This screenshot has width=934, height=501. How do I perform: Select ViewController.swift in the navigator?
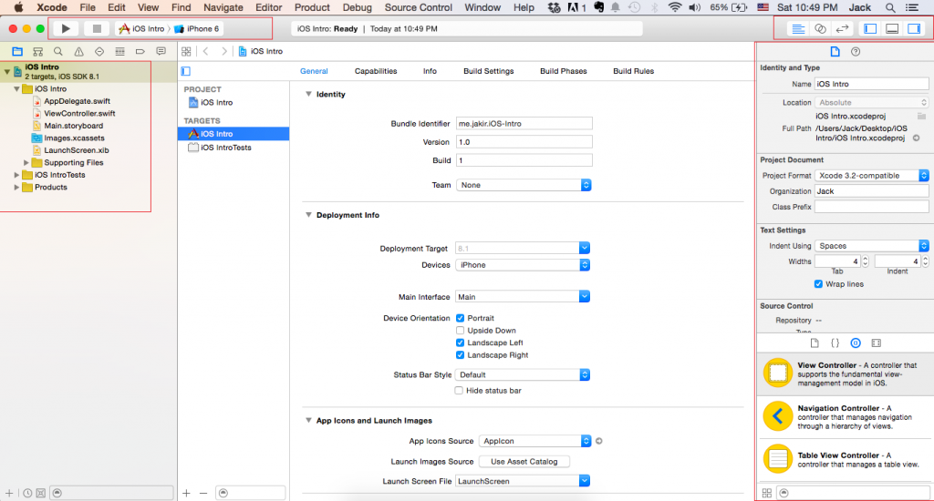pyautogui.click(x=79, y=114)
